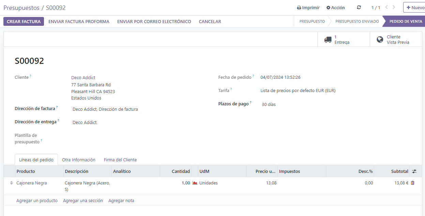Click the chart icon beside Unidades
The height and width of the screenshot is (216, 425).
(x=194, y=183)
